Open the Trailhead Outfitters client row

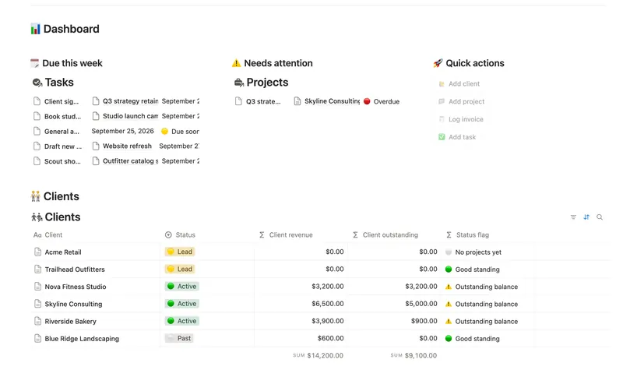pos(75,270)
